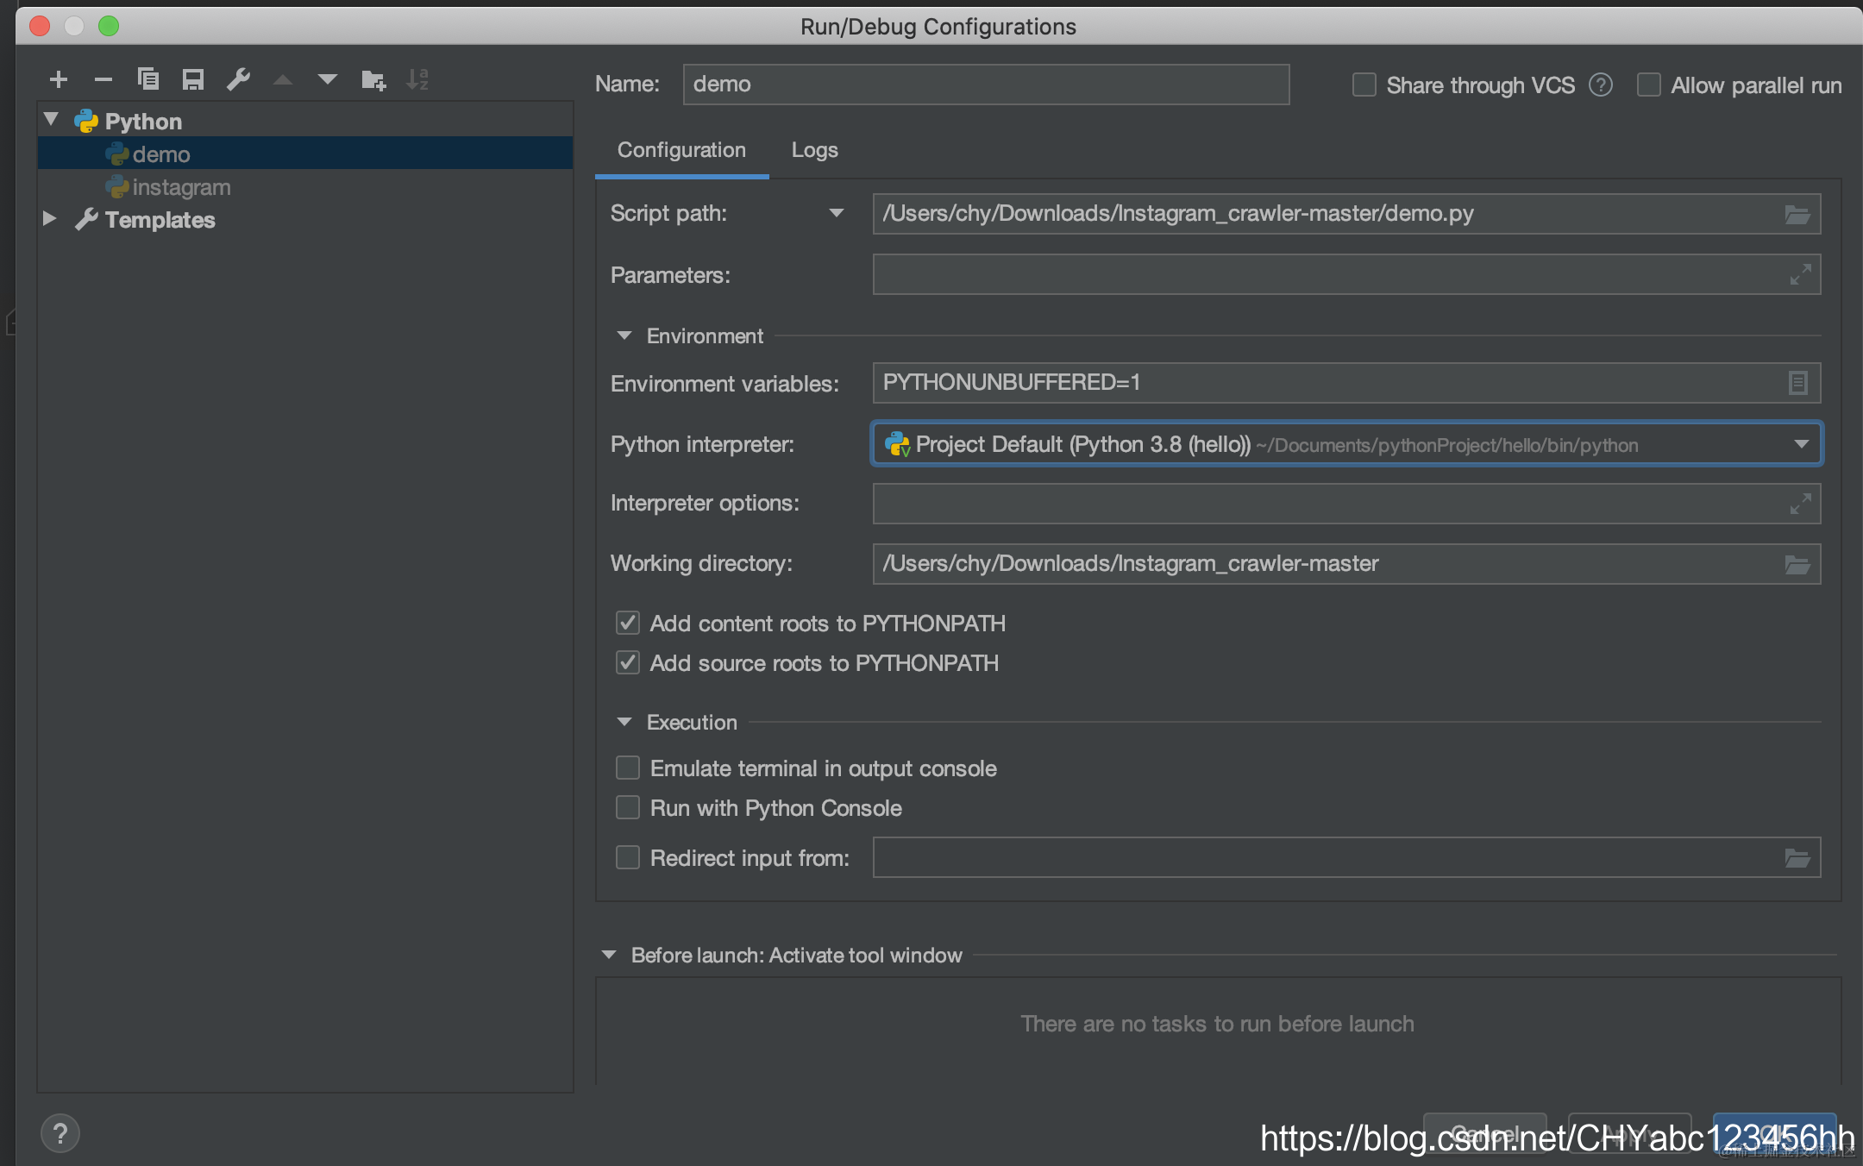Screen dimensions: 1863x1166
Task: Check Emulate terminal in output console
Action: [x=628, y=768]
